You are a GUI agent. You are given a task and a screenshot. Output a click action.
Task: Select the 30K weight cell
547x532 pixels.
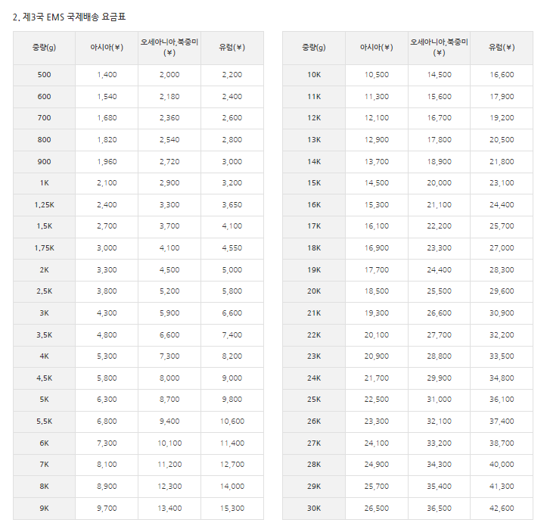tap(314, 509)
